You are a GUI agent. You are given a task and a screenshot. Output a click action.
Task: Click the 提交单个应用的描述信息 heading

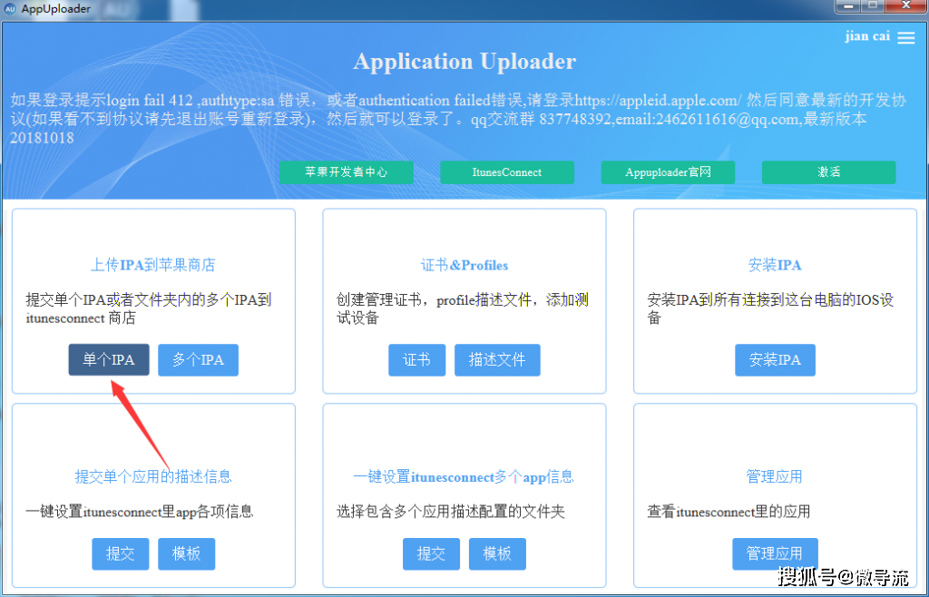coord(152,476)
